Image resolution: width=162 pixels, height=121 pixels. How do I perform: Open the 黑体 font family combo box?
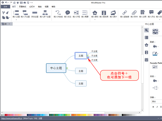(157, 101)
